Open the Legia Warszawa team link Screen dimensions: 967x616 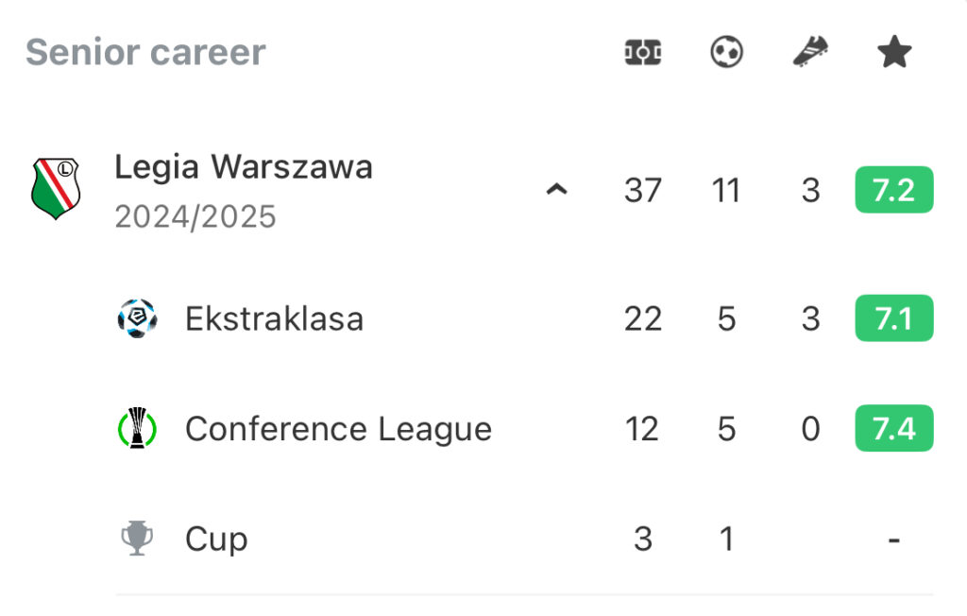(244, 166)
